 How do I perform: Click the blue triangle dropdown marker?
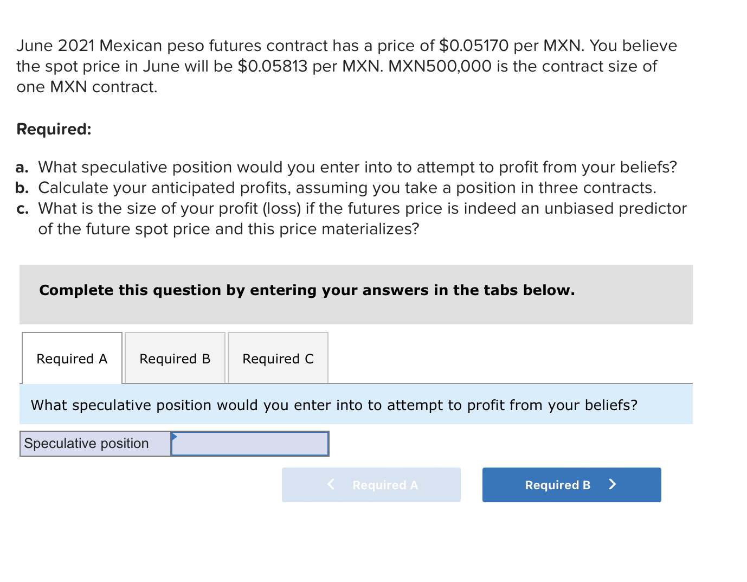point(174,436)
